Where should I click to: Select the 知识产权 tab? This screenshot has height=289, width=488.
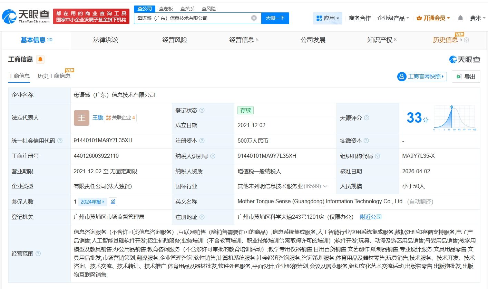[380, 40]
